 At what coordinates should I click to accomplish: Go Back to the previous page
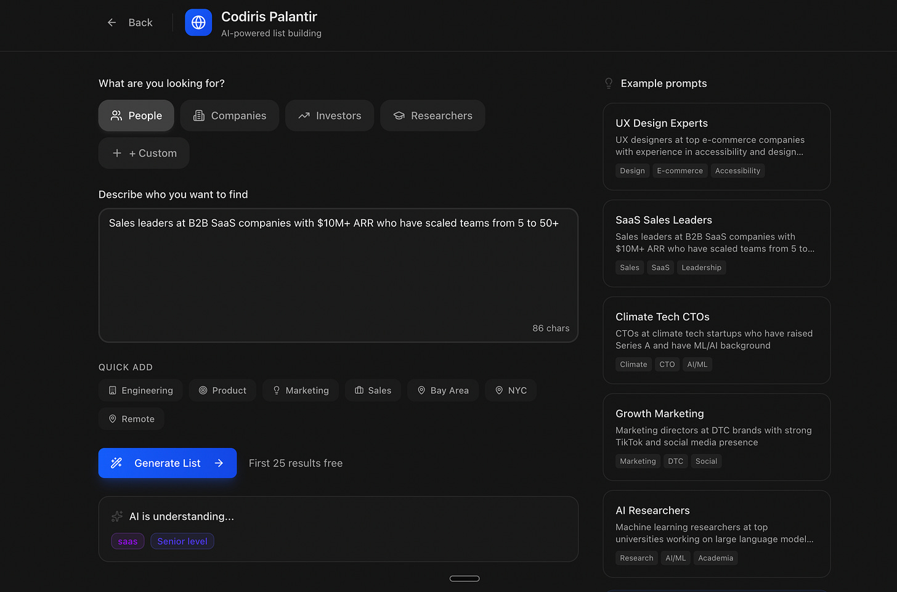point(130,23)
